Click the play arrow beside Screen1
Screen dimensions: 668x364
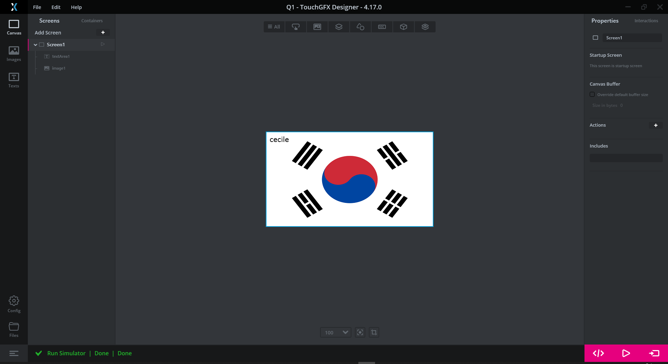point(103,44)
